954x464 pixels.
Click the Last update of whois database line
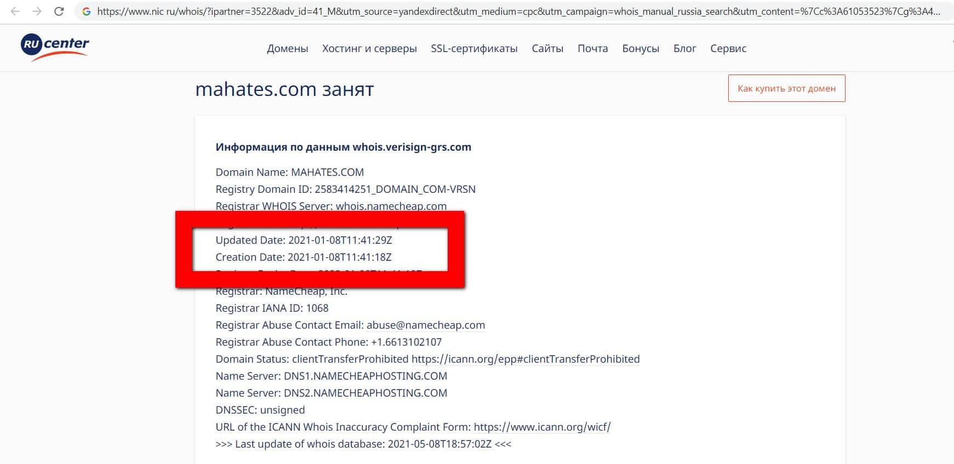click(x=363, y=444)
